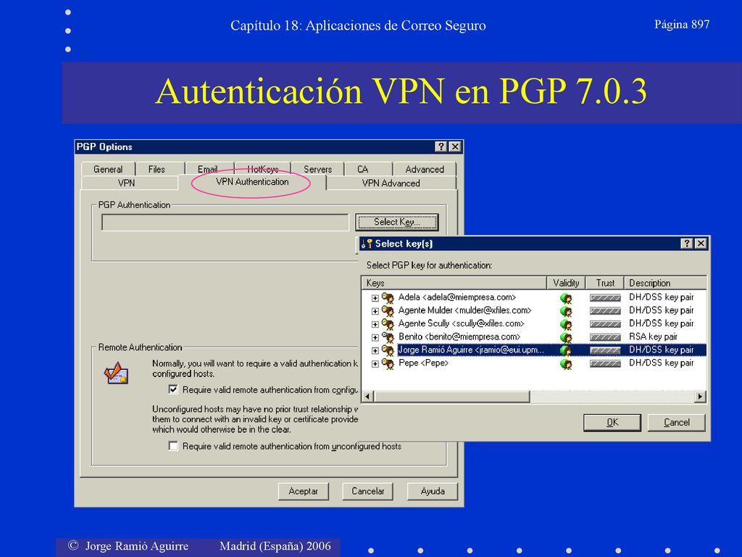This screenshot has width=742, height=557.
Task: Click the key icon next to Jorge Ramió Aguirre
Action: point(388,350)
